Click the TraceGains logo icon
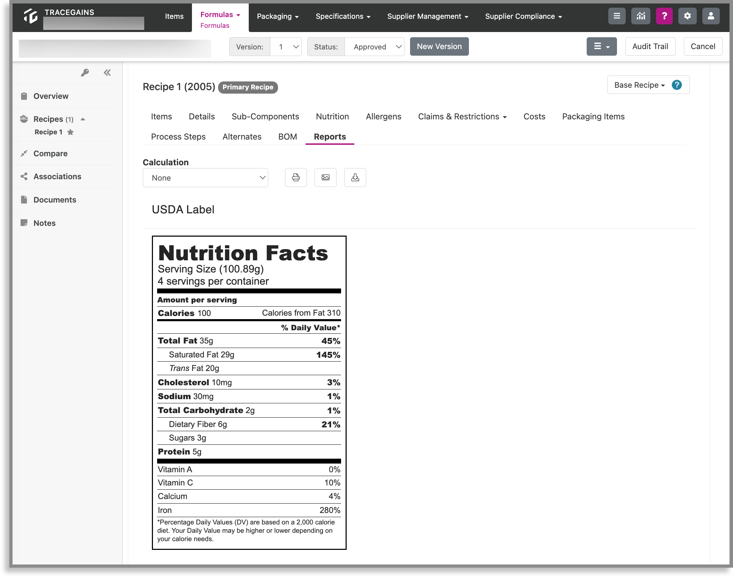 click(x=31, y=16)
